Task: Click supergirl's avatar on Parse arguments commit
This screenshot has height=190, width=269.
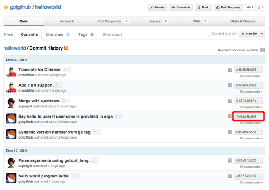Action: tap(11, 162)
